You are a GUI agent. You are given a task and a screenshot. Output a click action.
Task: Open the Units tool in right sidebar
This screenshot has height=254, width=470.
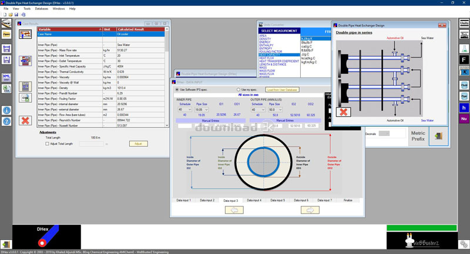click(464, 23)
